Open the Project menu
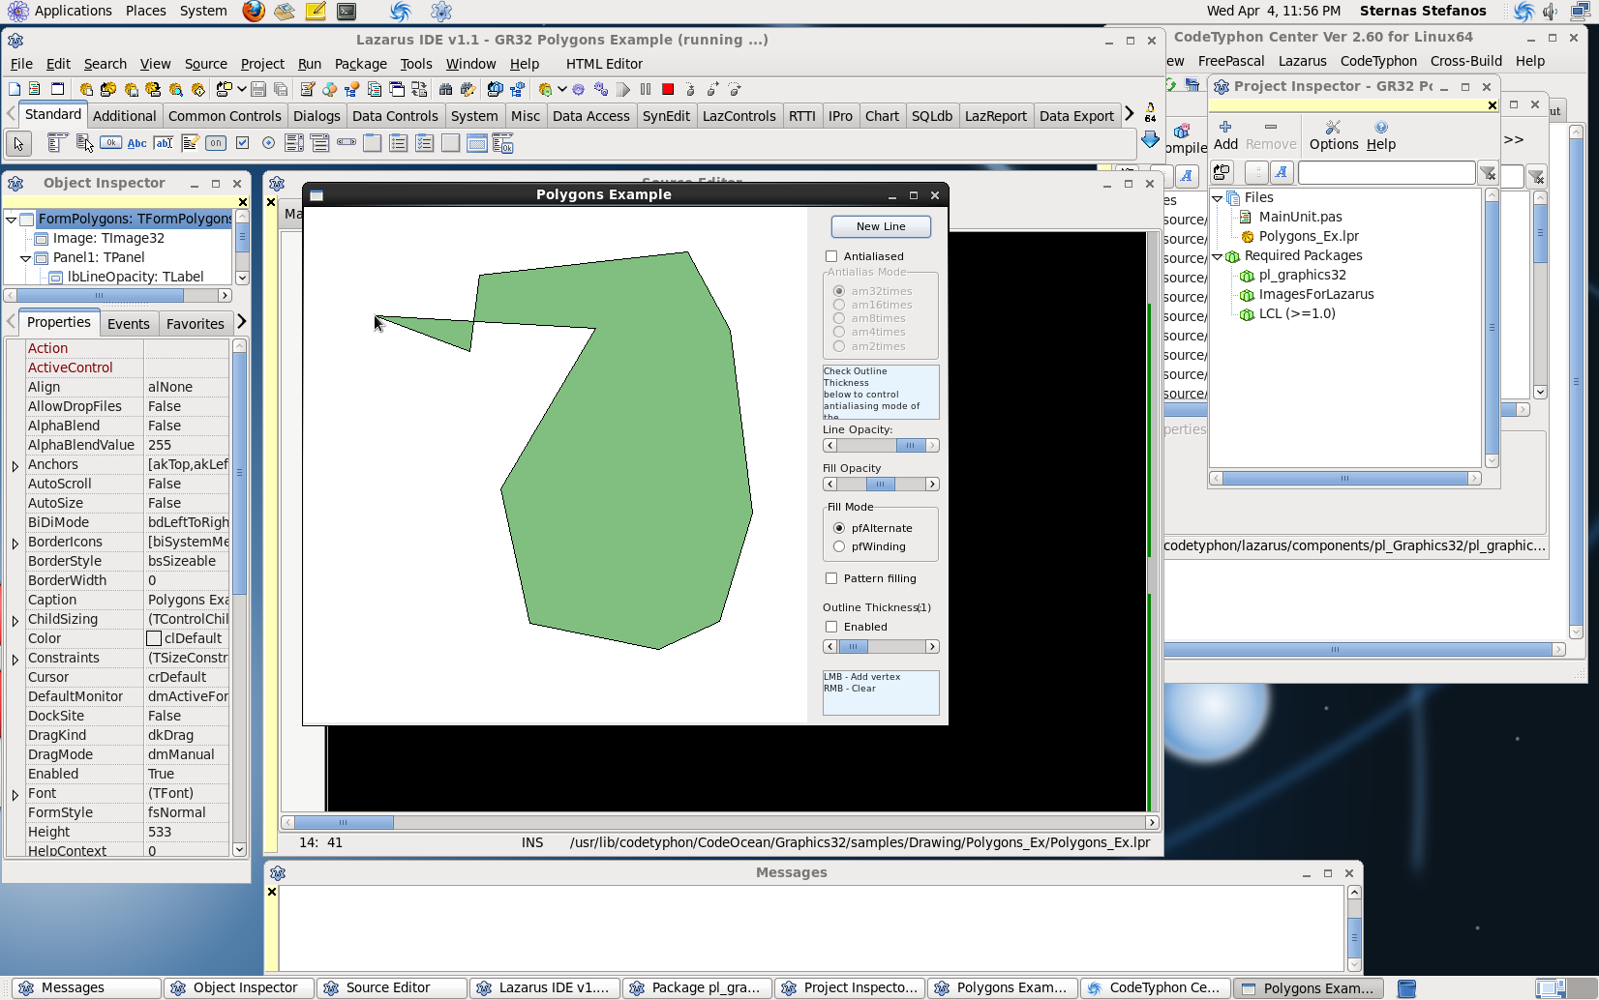1599x1000 pixels. 262,64
